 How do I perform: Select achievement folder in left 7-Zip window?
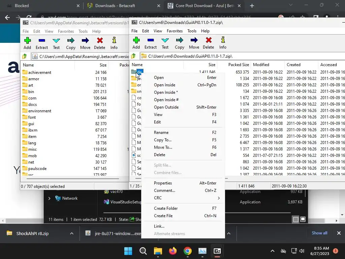click(40, 73)
